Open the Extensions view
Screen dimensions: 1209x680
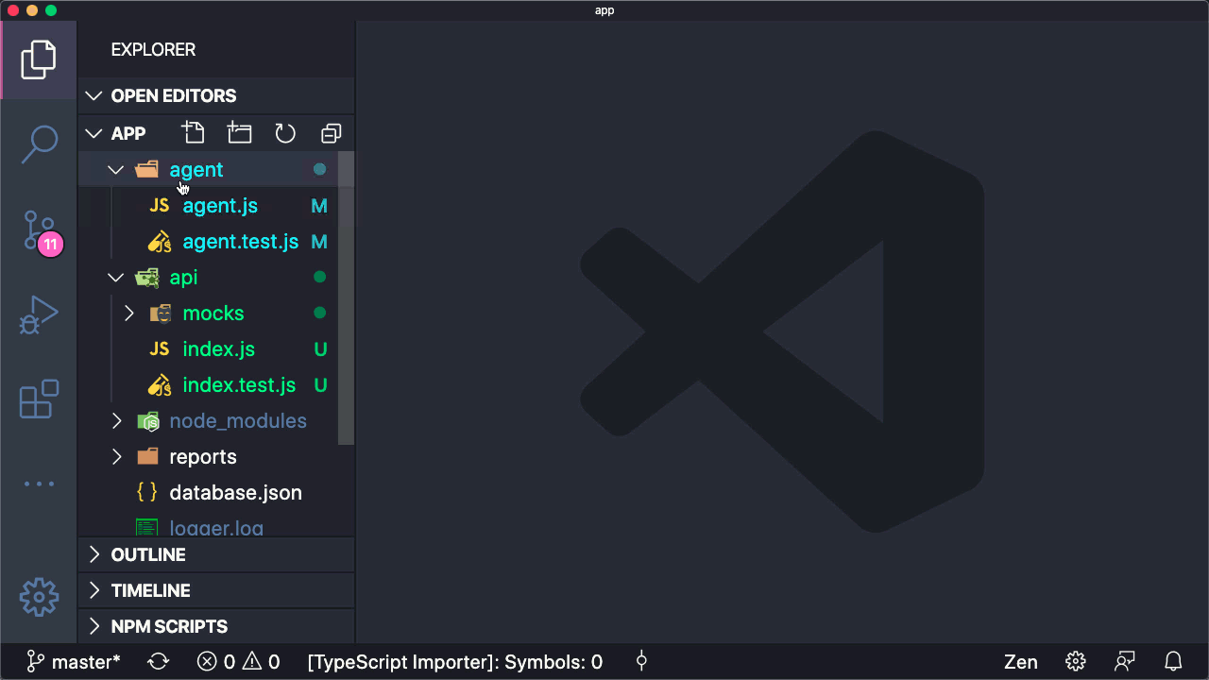(39, 399)
